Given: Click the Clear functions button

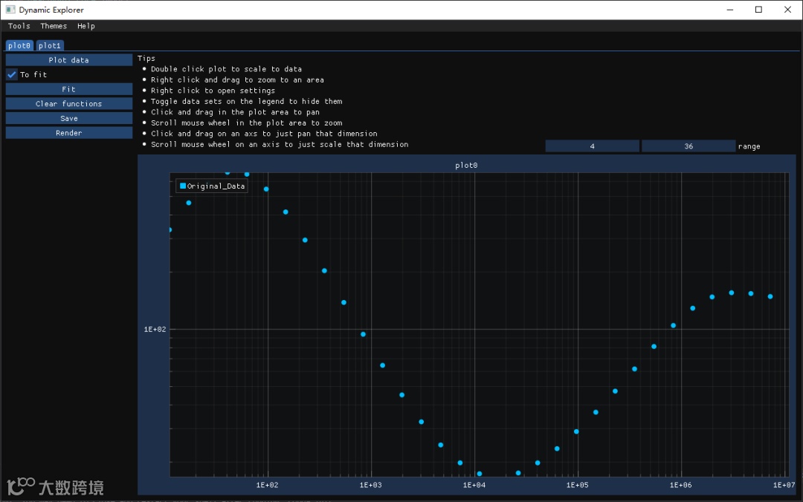Looking at the screenshot, I should pyautogui.click(x=69, y=104).
